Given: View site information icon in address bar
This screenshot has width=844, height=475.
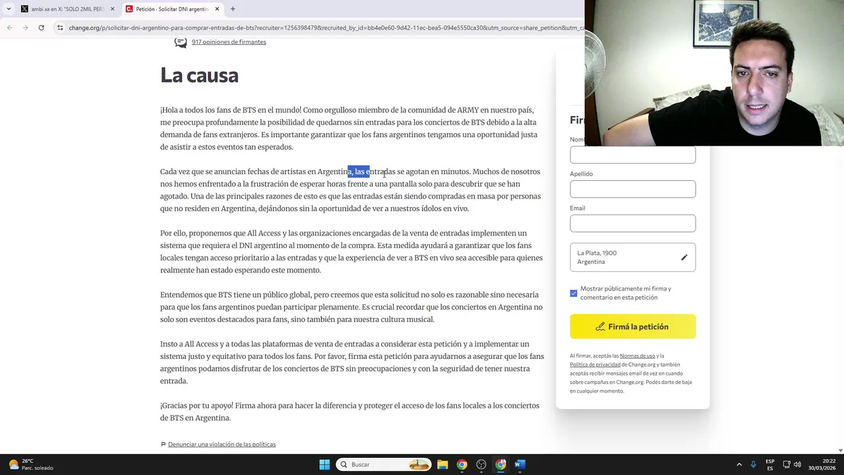Looking at the screenshot, I should point(60,28).
